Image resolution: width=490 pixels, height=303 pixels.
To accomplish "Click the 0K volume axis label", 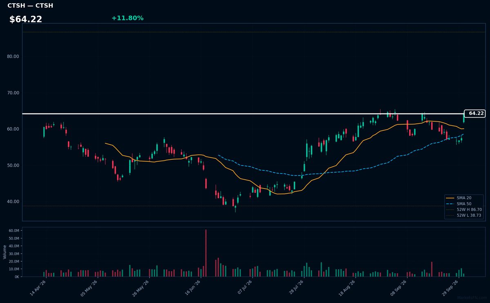I will [x=17, y=277].
